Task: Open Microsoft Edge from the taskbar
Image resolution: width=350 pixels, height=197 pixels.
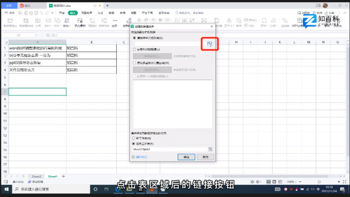Action: [119, 189]
